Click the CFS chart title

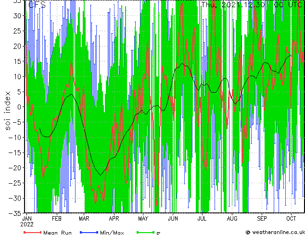point(37,5)
